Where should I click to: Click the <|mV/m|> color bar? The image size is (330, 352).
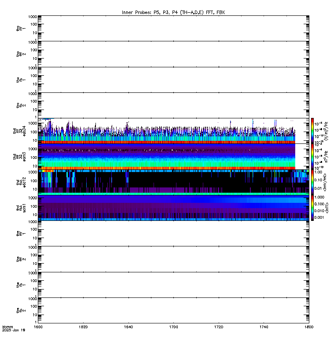tap(312, 182)
